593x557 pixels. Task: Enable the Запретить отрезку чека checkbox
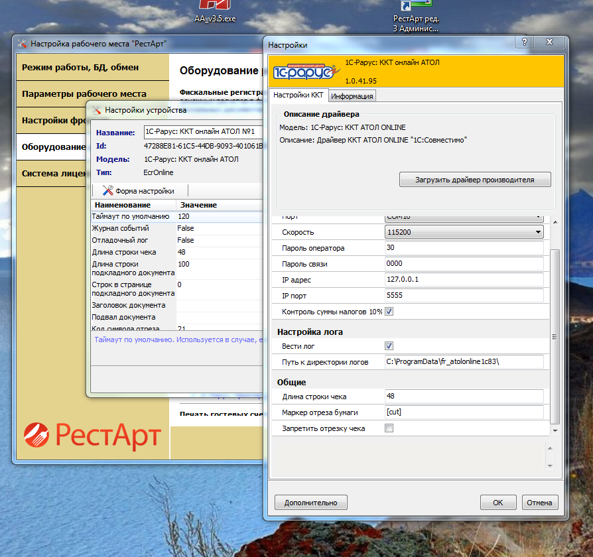coord(389,428)
